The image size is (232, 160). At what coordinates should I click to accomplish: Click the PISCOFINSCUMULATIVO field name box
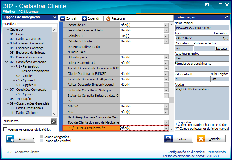(x=202, y=28)
